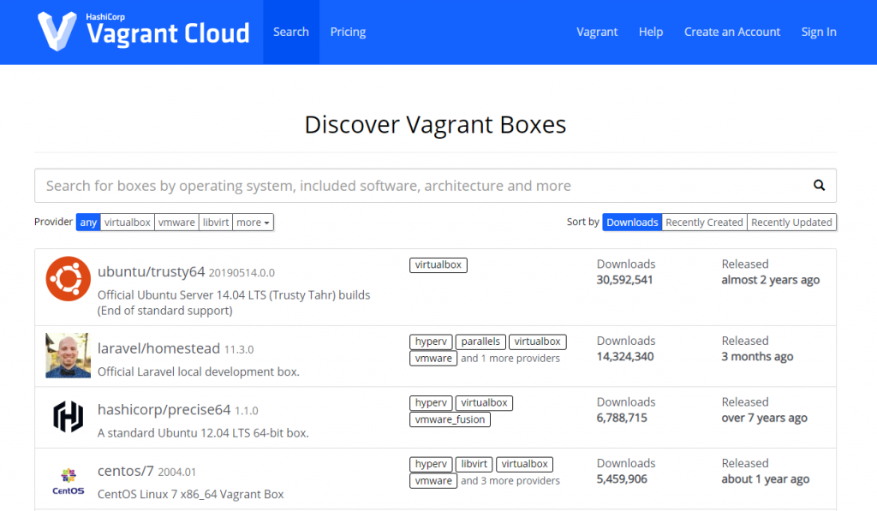This screenshot has height=511, width=877.
Task: Click the Vagrant Cloud V logo
Action: [x=57, y=32]
